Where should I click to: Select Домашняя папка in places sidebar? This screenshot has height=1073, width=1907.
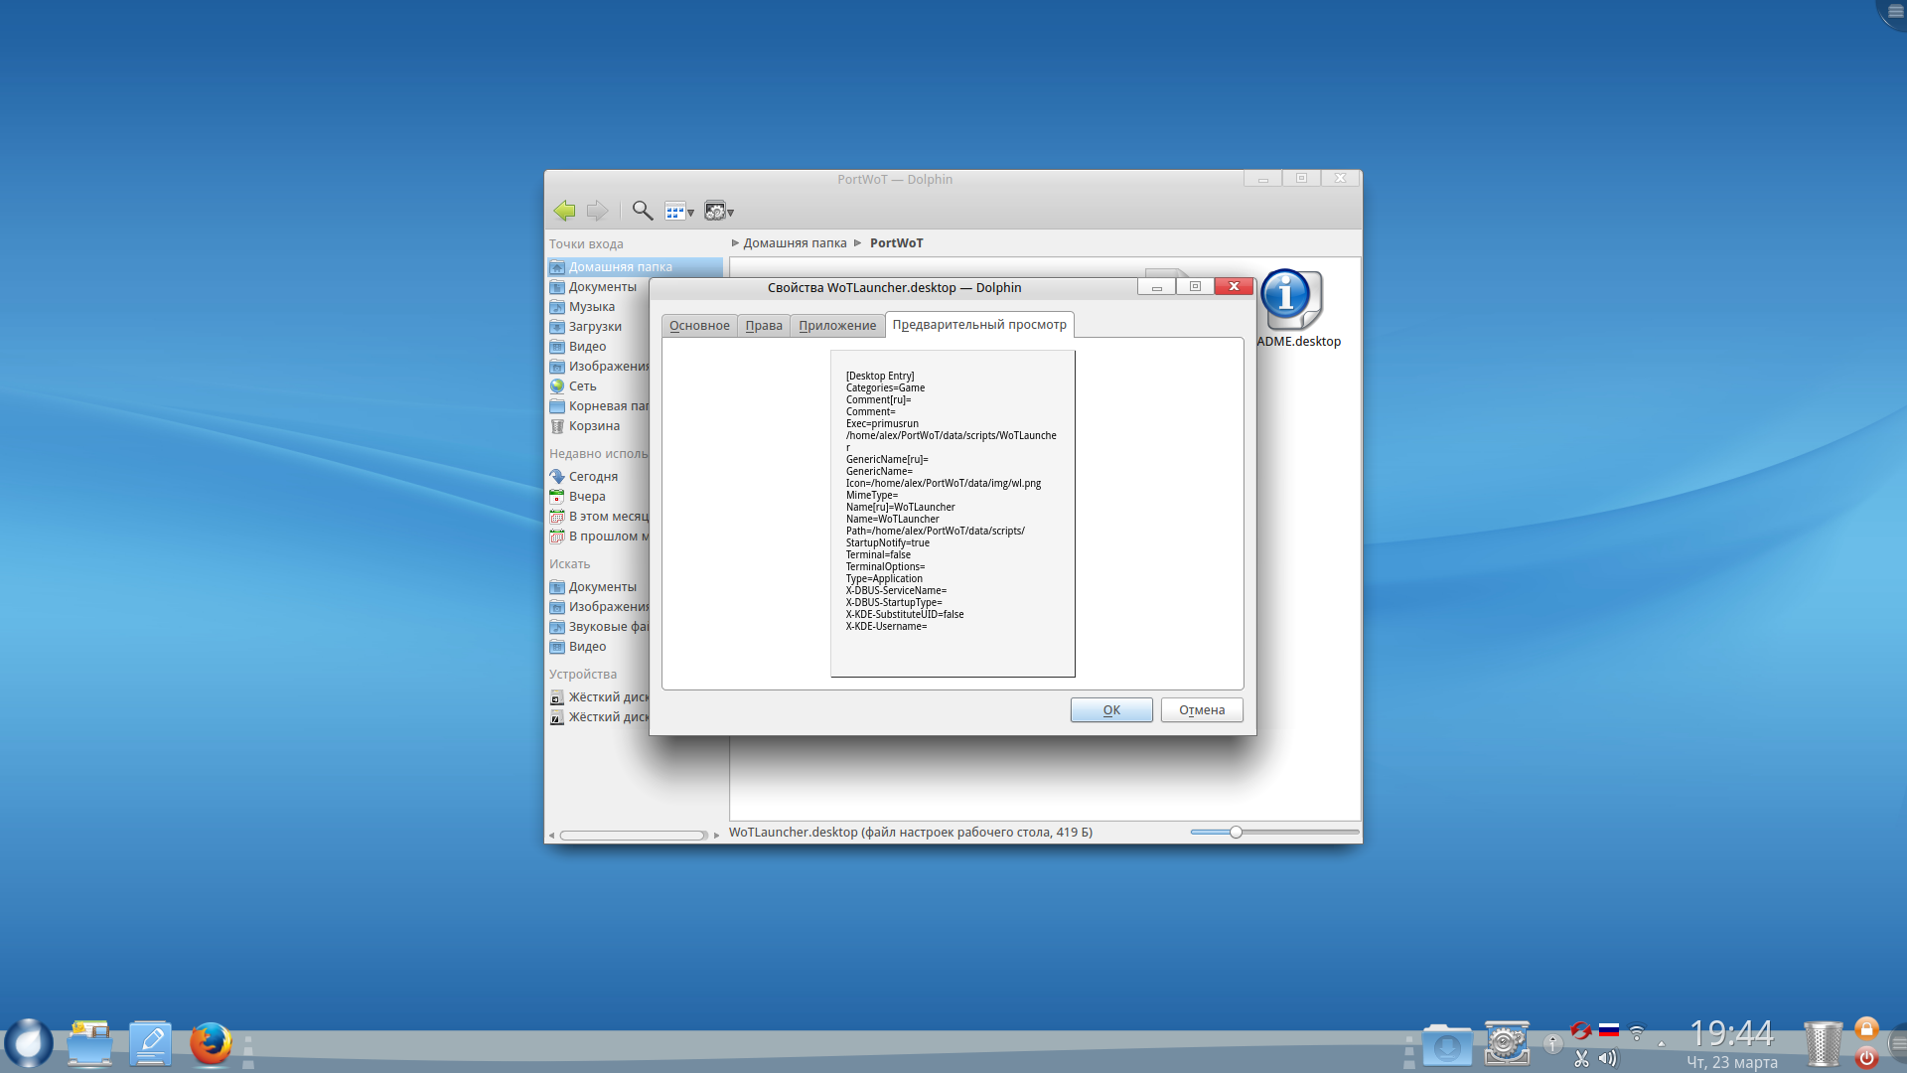pos(620,267)
